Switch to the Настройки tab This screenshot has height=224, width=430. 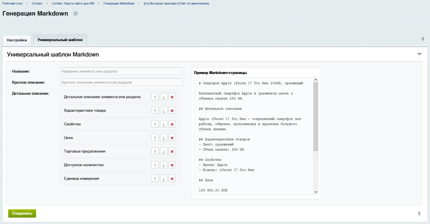coord(17,40)
